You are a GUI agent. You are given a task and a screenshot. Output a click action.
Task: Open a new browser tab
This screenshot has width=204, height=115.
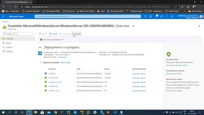coord(35,2)
